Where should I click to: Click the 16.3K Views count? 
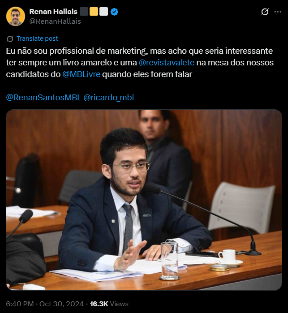click(109, 304)
